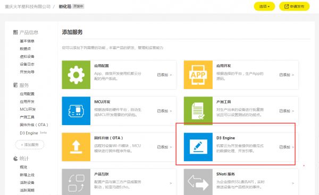This screenshot has width=319, height=195.
Task: Select 产测工具 in the sidebar services list
Action: click(x=27, y=117)
